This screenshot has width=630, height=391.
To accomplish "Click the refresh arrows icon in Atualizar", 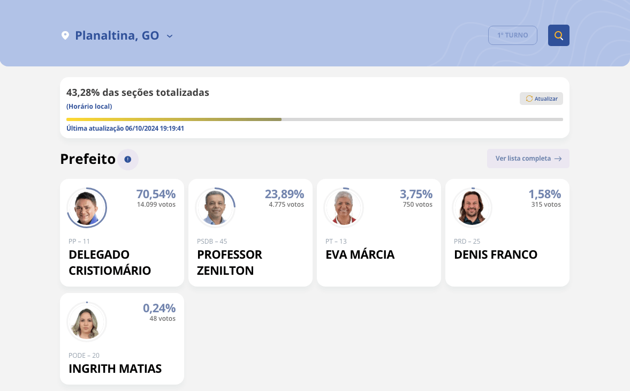I will point(529,99).
